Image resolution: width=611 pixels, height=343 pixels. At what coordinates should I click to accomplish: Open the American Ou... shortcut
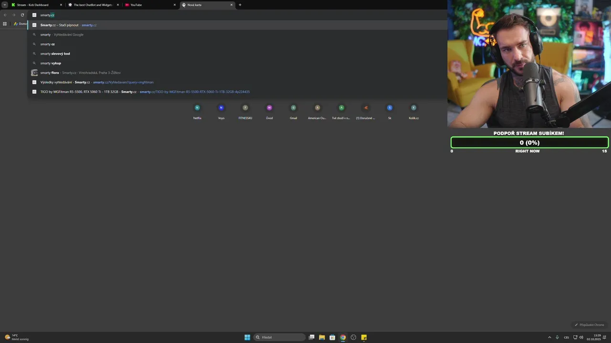coord(317,112)
